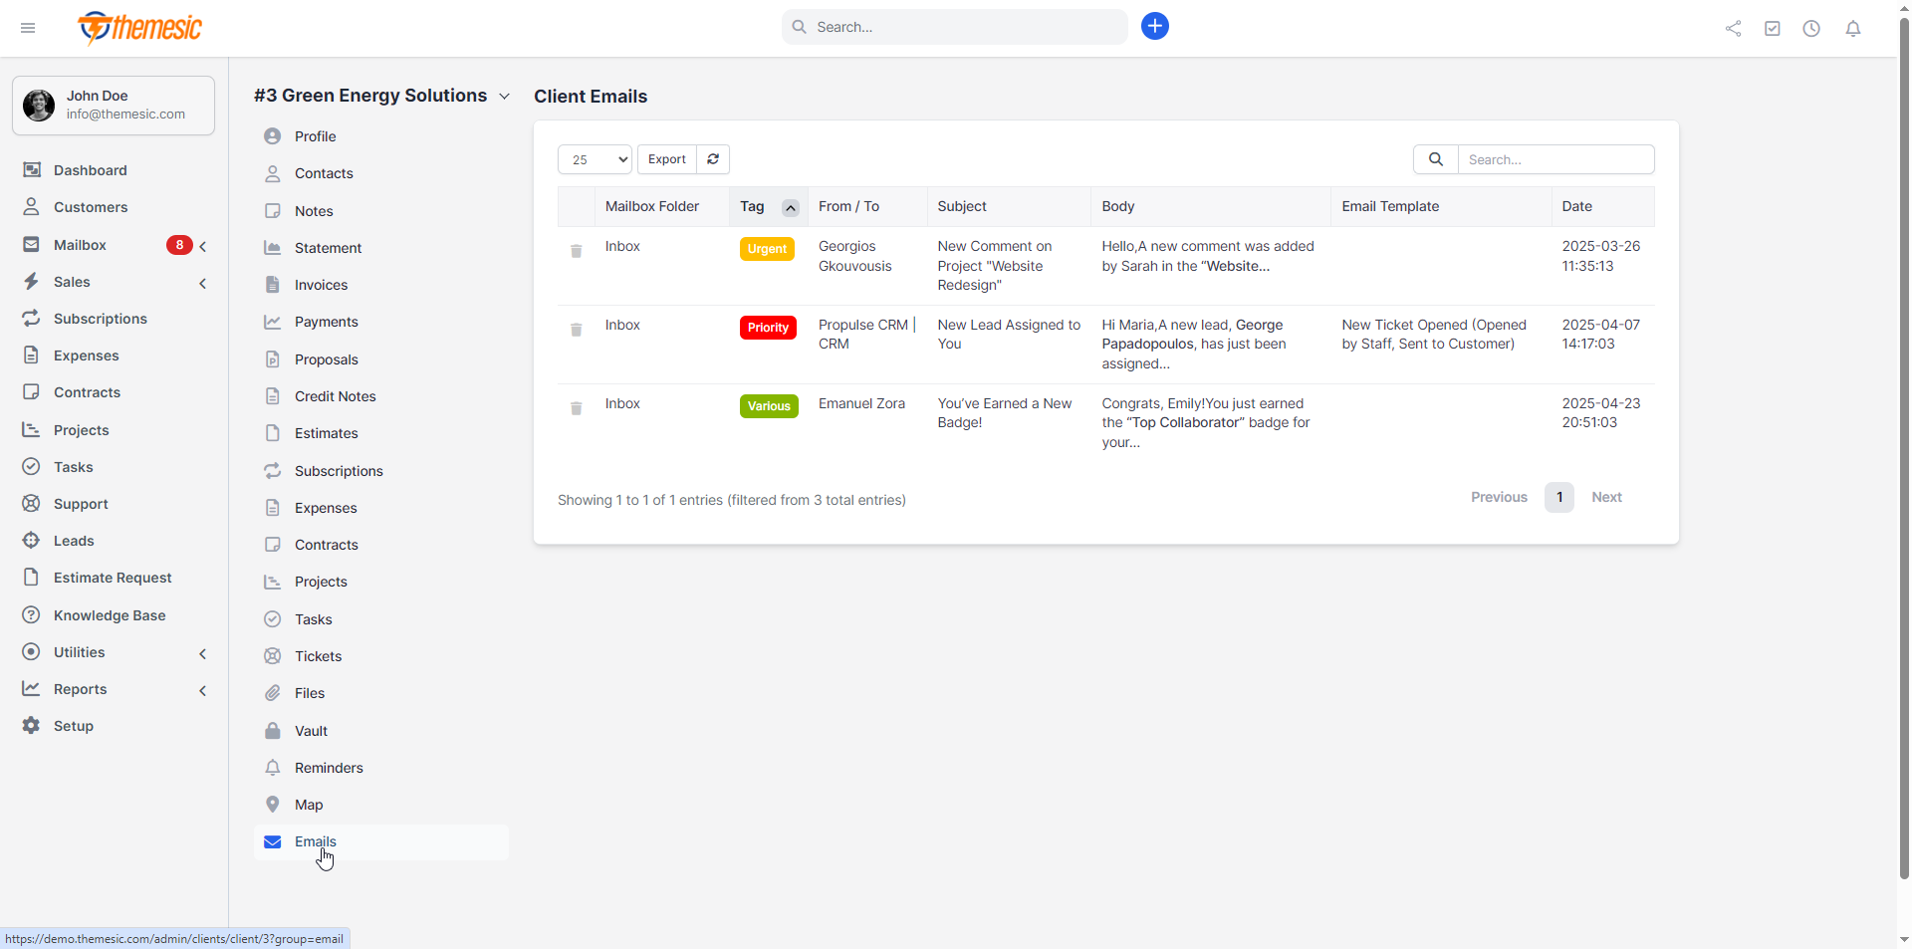The height and width of the screenshot is (949, 1912).
Task: Open the tasks checkbox icon near notifications
Action: pos(1772,28)
